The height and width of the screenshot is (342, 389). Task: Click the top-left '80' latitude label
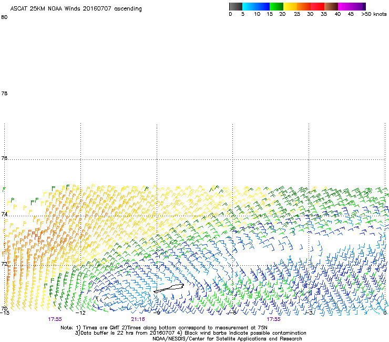4,17
